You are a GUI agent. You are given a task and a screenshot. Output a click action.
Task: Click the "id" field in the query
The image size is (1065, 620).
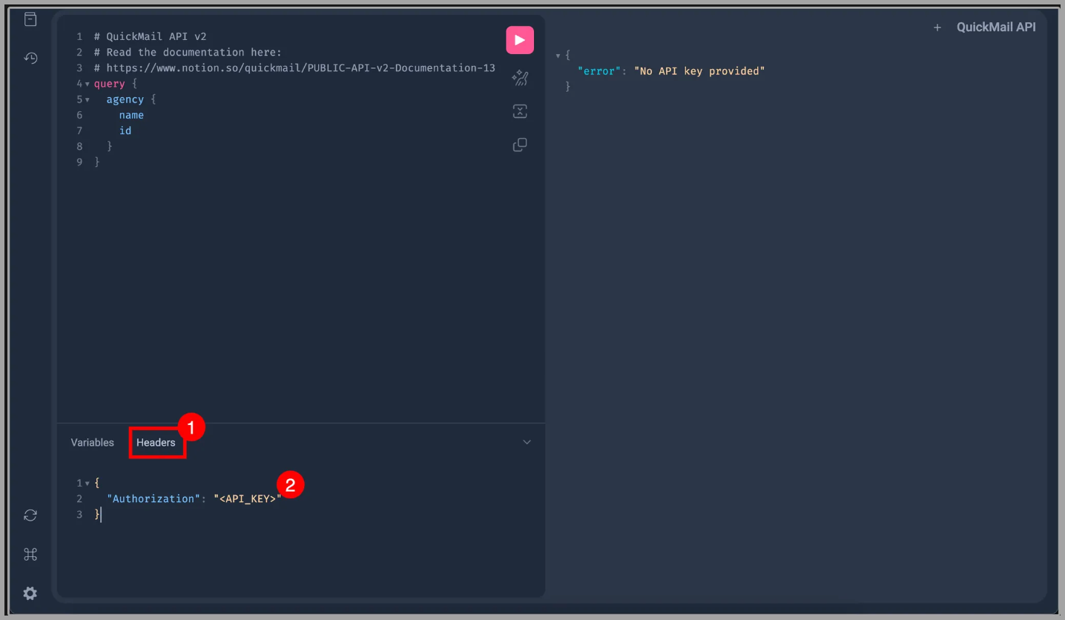coord(125,131)
